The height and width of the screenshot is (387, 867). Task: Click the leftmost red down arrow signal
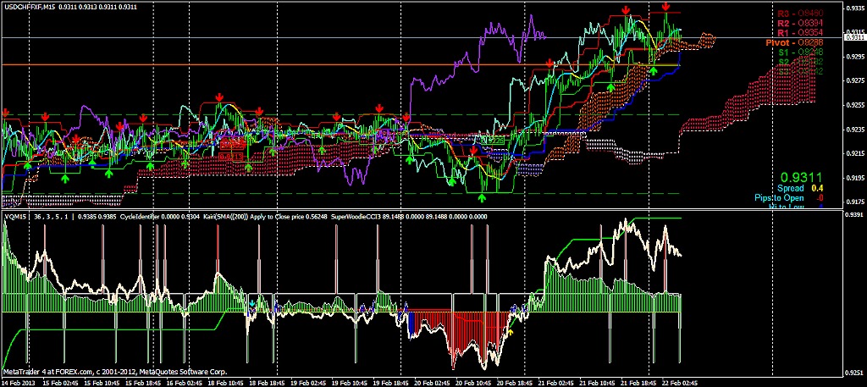tap(6, 112)
